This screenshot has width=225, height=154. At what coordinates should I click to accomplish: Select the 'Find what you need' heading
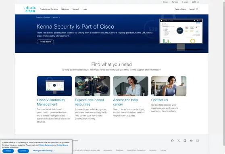[x=112, y=64]
